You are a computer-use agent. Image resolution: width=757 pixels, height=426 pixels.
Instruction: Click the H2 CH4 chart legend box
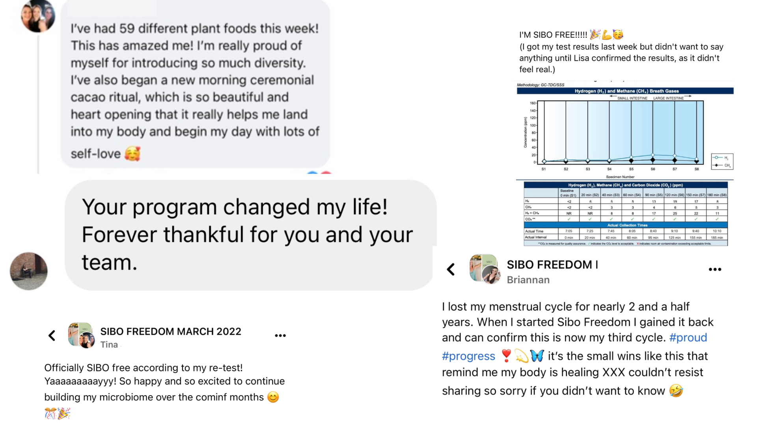pos(722,161)
